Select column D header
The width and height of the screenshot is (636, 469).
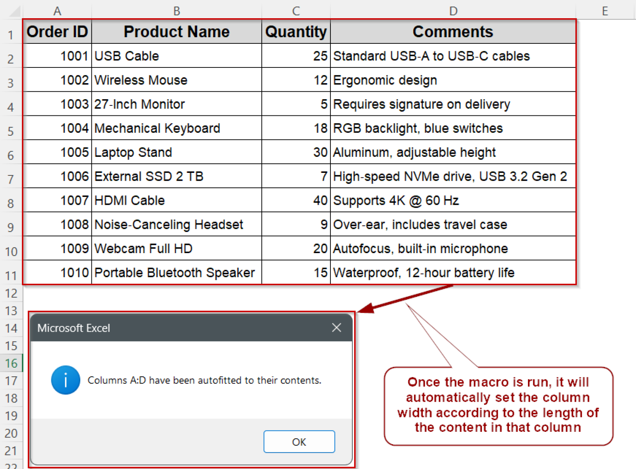pyautogui.click(x=453, y=11)
